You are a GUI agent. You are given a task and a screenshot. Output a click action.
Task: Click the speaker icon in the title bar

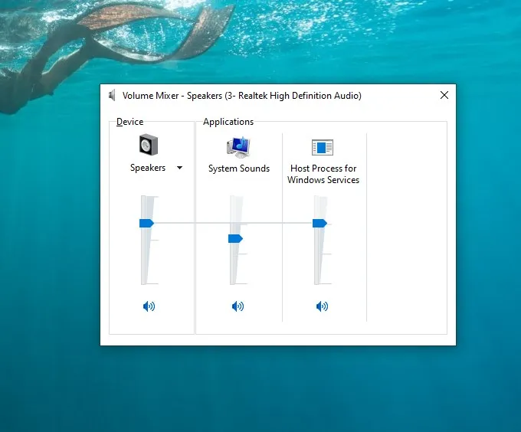[x=112, y=96]
